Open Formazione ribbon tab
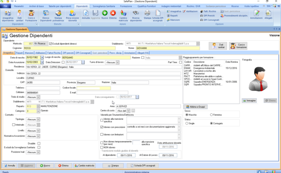 pyautogui.click(x=126, y=6)
